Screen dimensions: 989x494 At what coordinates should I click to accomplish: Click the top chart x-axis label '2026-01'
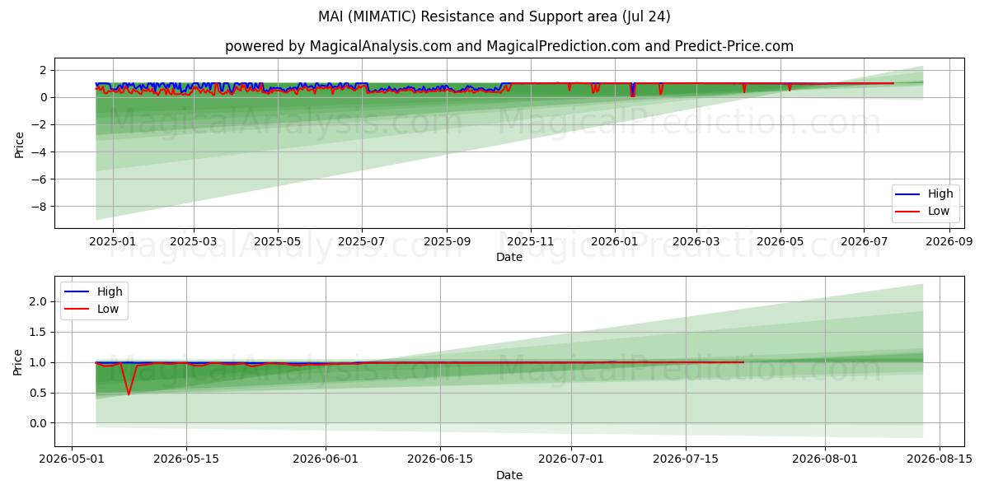point(615,241)
